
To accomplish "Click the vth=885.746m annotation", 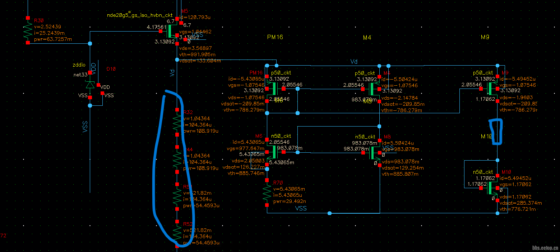I will 246,173.
